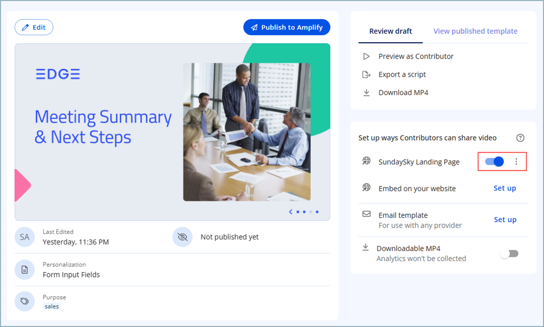The image size is (544, 327).
Task: Enable the Downloadable MP4 toggle
Action: 509,254
